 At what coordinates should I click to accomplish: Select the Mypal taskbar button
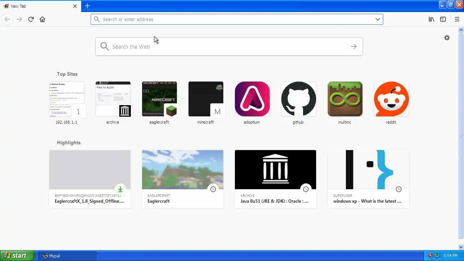pyautogui.click(x=67, y=256)
